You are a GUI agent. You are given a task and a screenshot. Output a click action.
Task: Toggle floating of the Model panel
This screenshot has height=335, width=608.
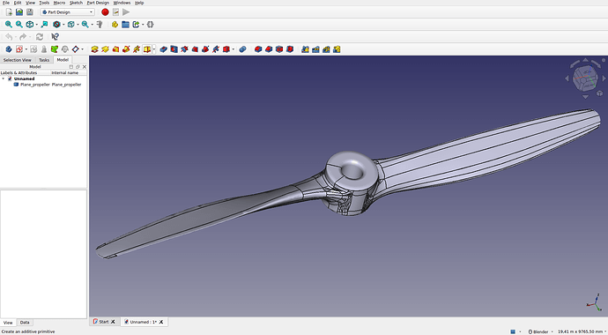click(78, 67)
